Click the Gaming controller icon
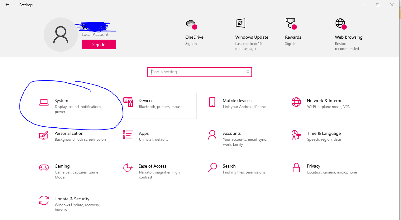This screenshot has height=220, width=401. (x=44, y=168)
